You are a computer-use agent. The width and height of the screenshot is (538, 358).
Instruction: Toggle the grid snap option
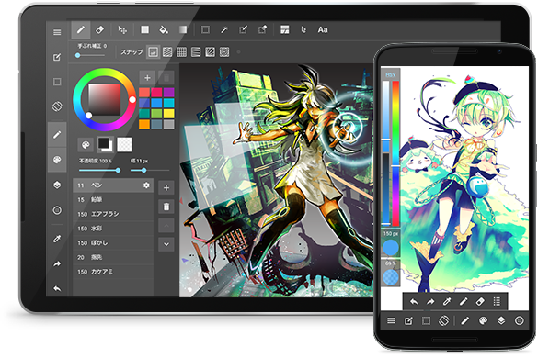(x=181, y=52)
